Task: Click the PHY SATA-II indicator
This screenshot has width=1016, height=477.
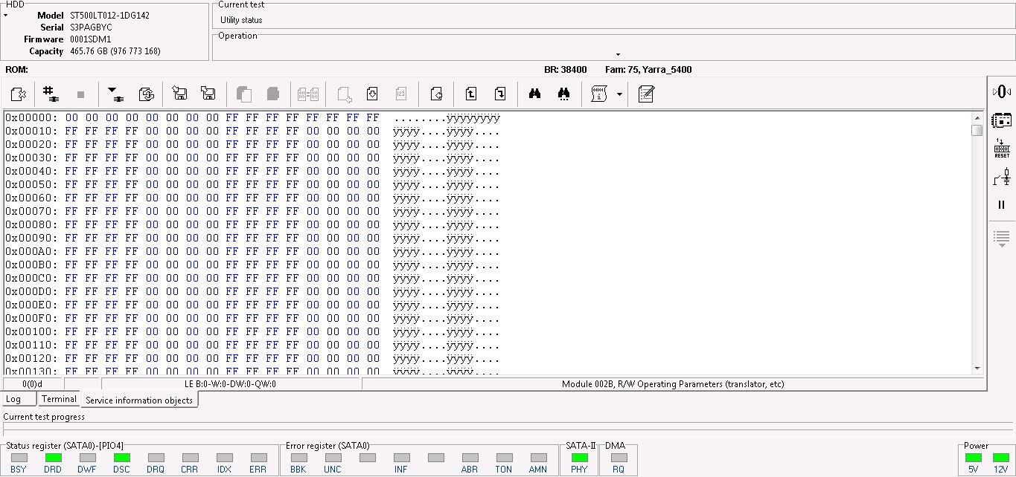Action: click(x=579, y=458)
